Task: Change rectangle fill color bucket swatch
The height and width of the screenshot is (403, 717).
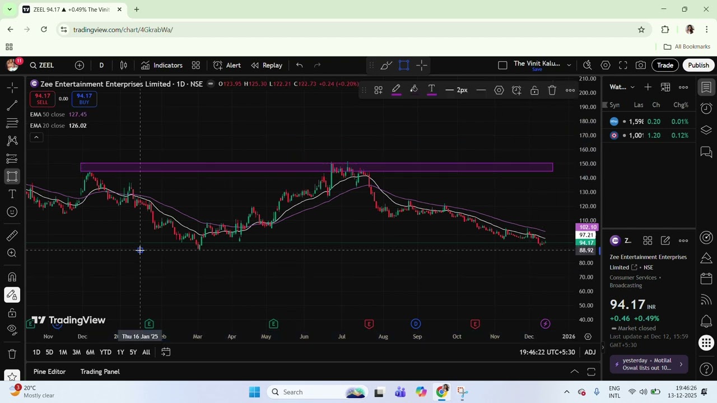Action: pyautogui.click(x=414, y=90)
